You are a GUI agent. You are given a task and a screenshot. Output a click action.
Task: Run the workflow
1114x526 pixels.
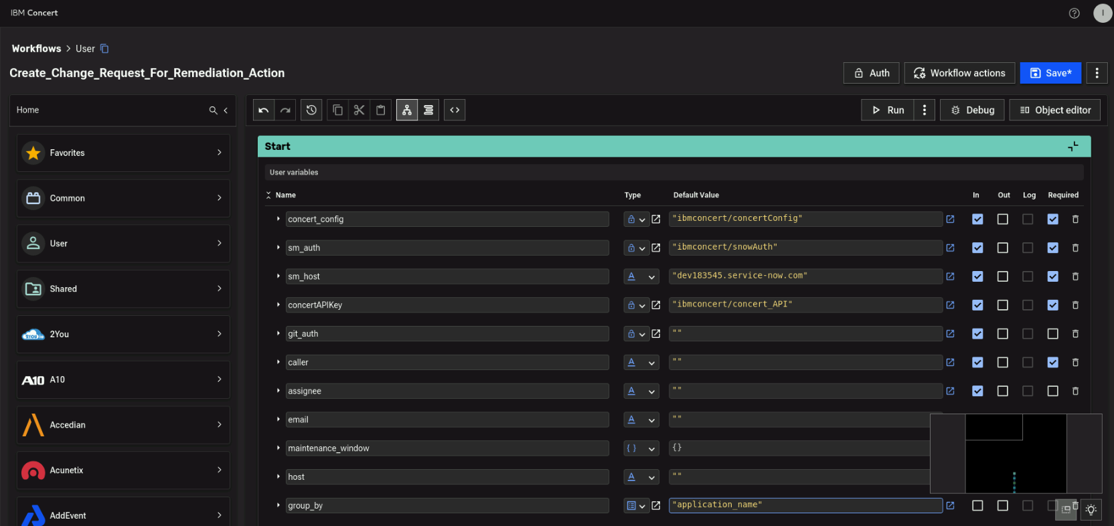click(x=888, y=110)
